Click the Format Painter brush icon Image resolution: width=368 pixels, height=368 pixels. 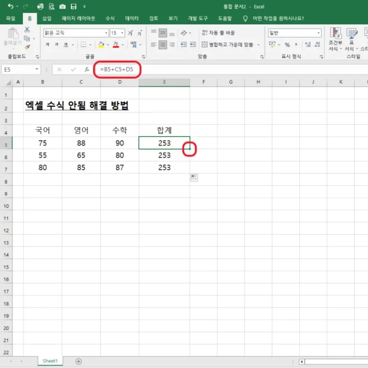click(27, 47)
